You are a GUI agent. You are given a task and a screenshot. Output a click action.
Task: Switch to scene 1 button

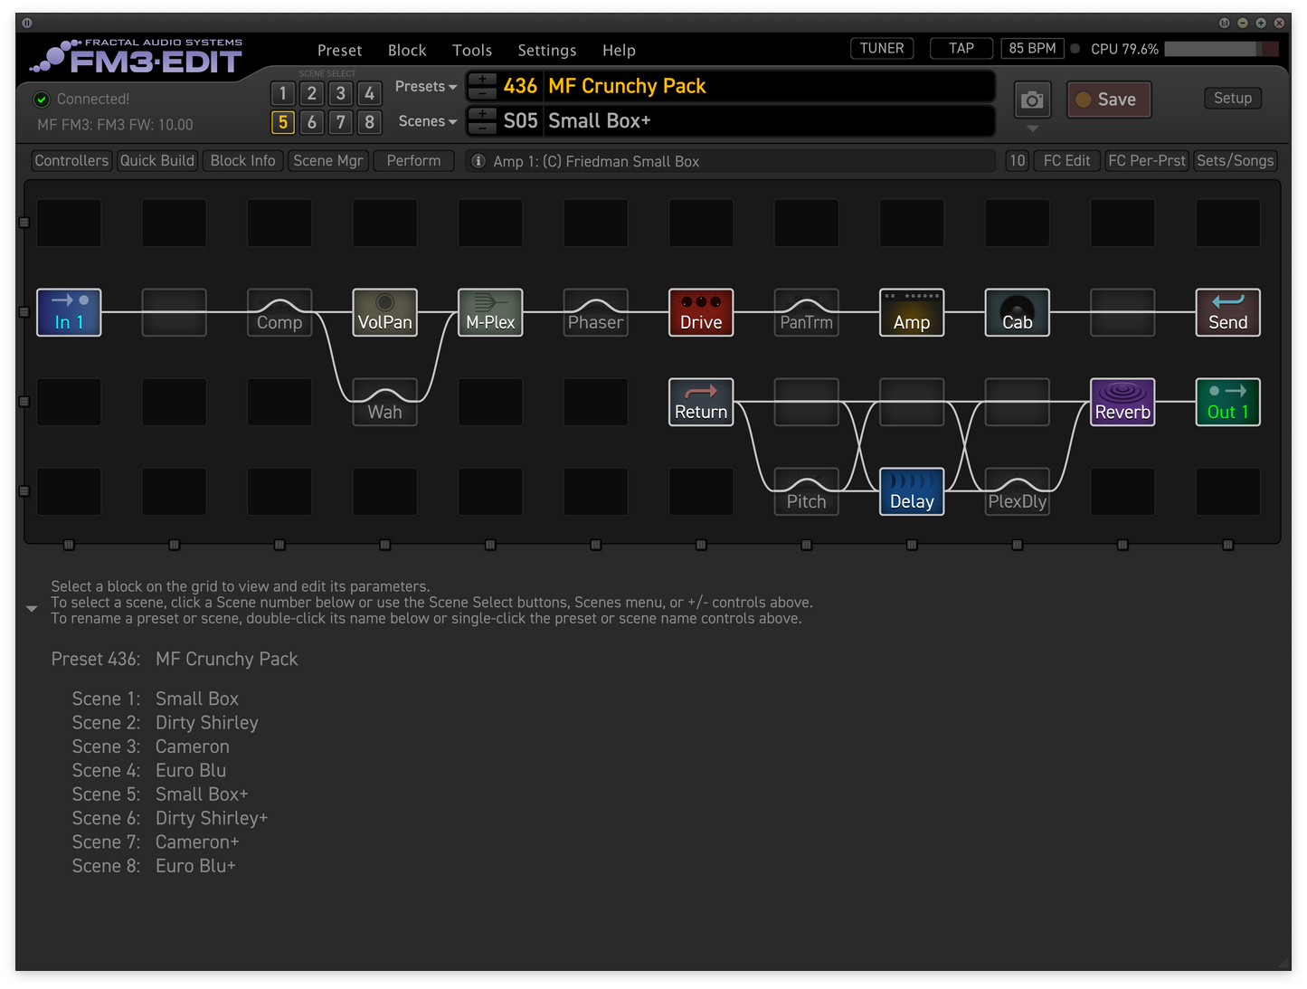(283, 93)
